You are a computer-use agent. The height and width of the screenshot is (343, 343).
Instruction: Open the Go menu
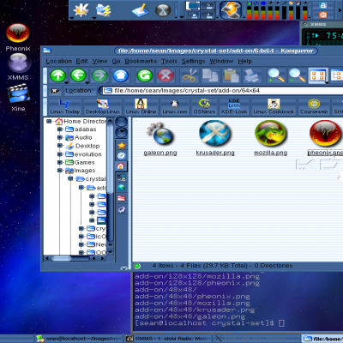[x=116, y=61]
